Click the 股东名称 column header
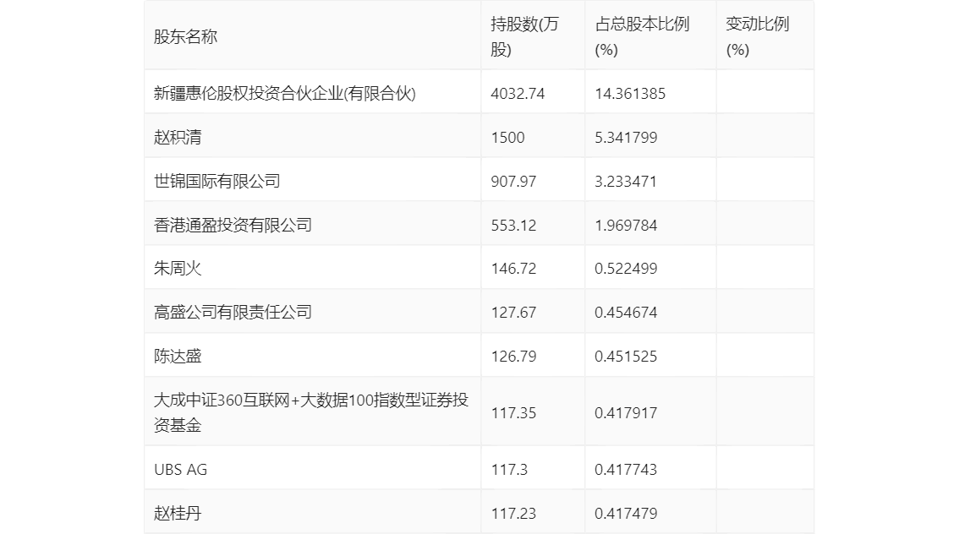Screen dimensions: 959x534 click(x=185, y=36)
